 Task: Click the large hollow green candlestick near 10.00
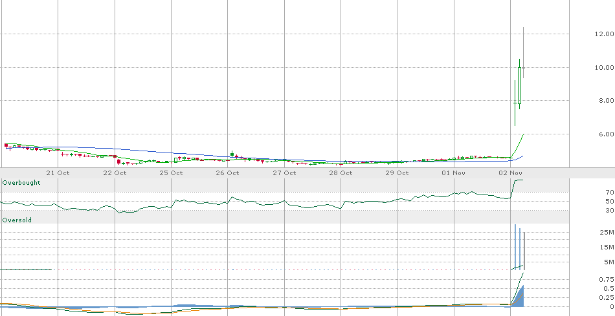tap(519, 85)
